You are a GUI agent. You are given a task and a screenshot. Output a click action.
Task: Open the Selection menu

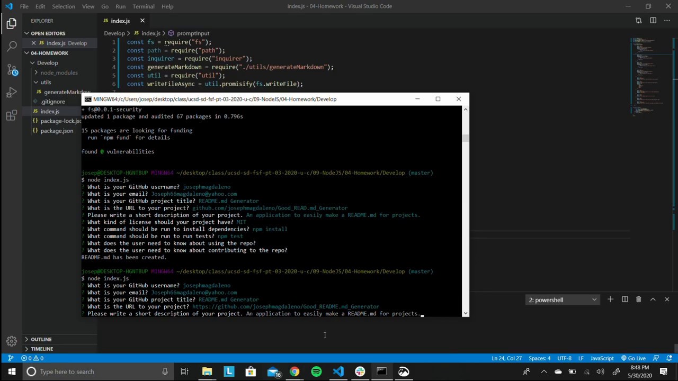click(x=64, y=6)
